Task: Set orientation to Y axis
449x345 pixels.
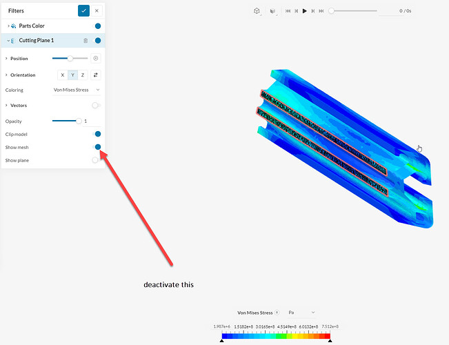Action: 72,75
